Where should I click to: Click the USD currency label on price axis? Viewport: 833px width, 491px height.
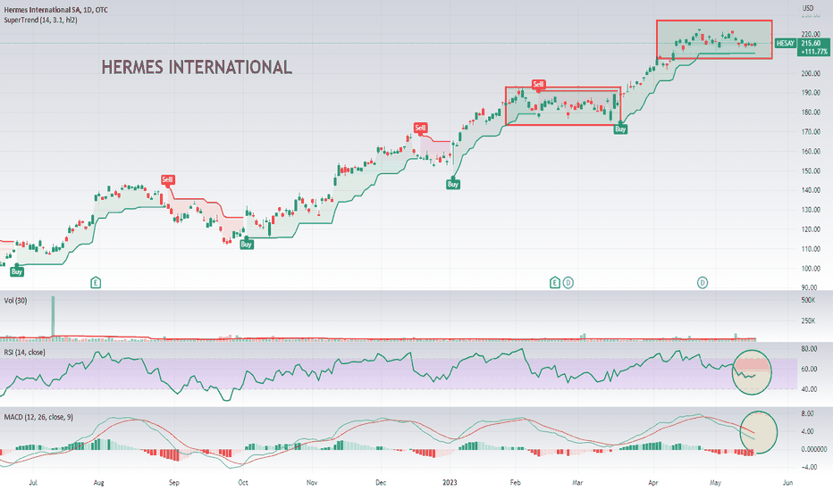click(x=807, y=8)
